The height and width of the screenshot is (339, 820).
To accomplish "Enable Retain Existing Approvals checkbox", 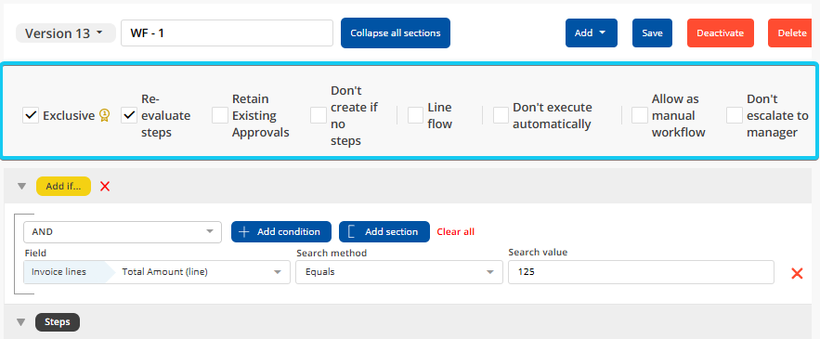I will (x=220, y=115).
